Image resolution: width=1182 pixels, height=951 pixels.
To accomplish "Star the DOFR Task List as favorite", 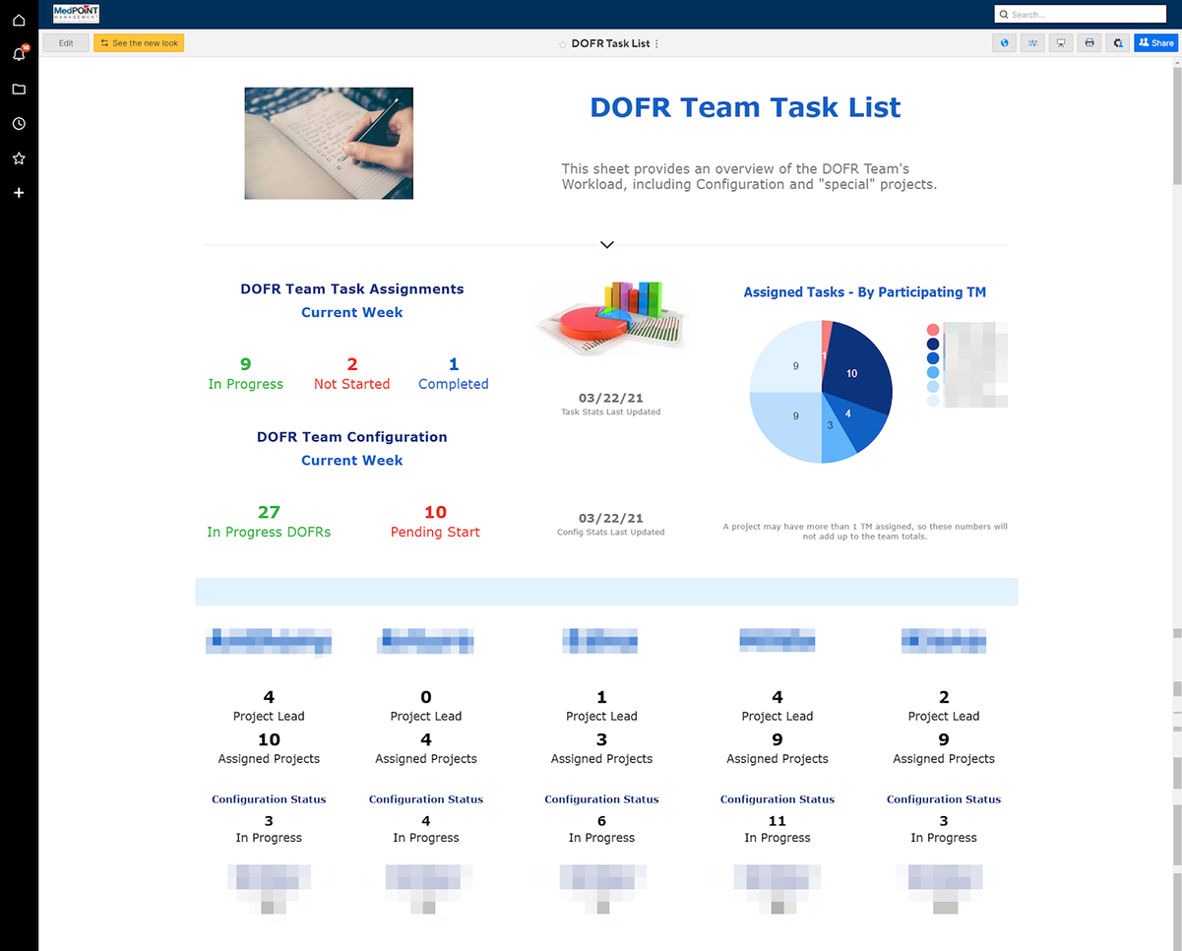I will (563, 44).
